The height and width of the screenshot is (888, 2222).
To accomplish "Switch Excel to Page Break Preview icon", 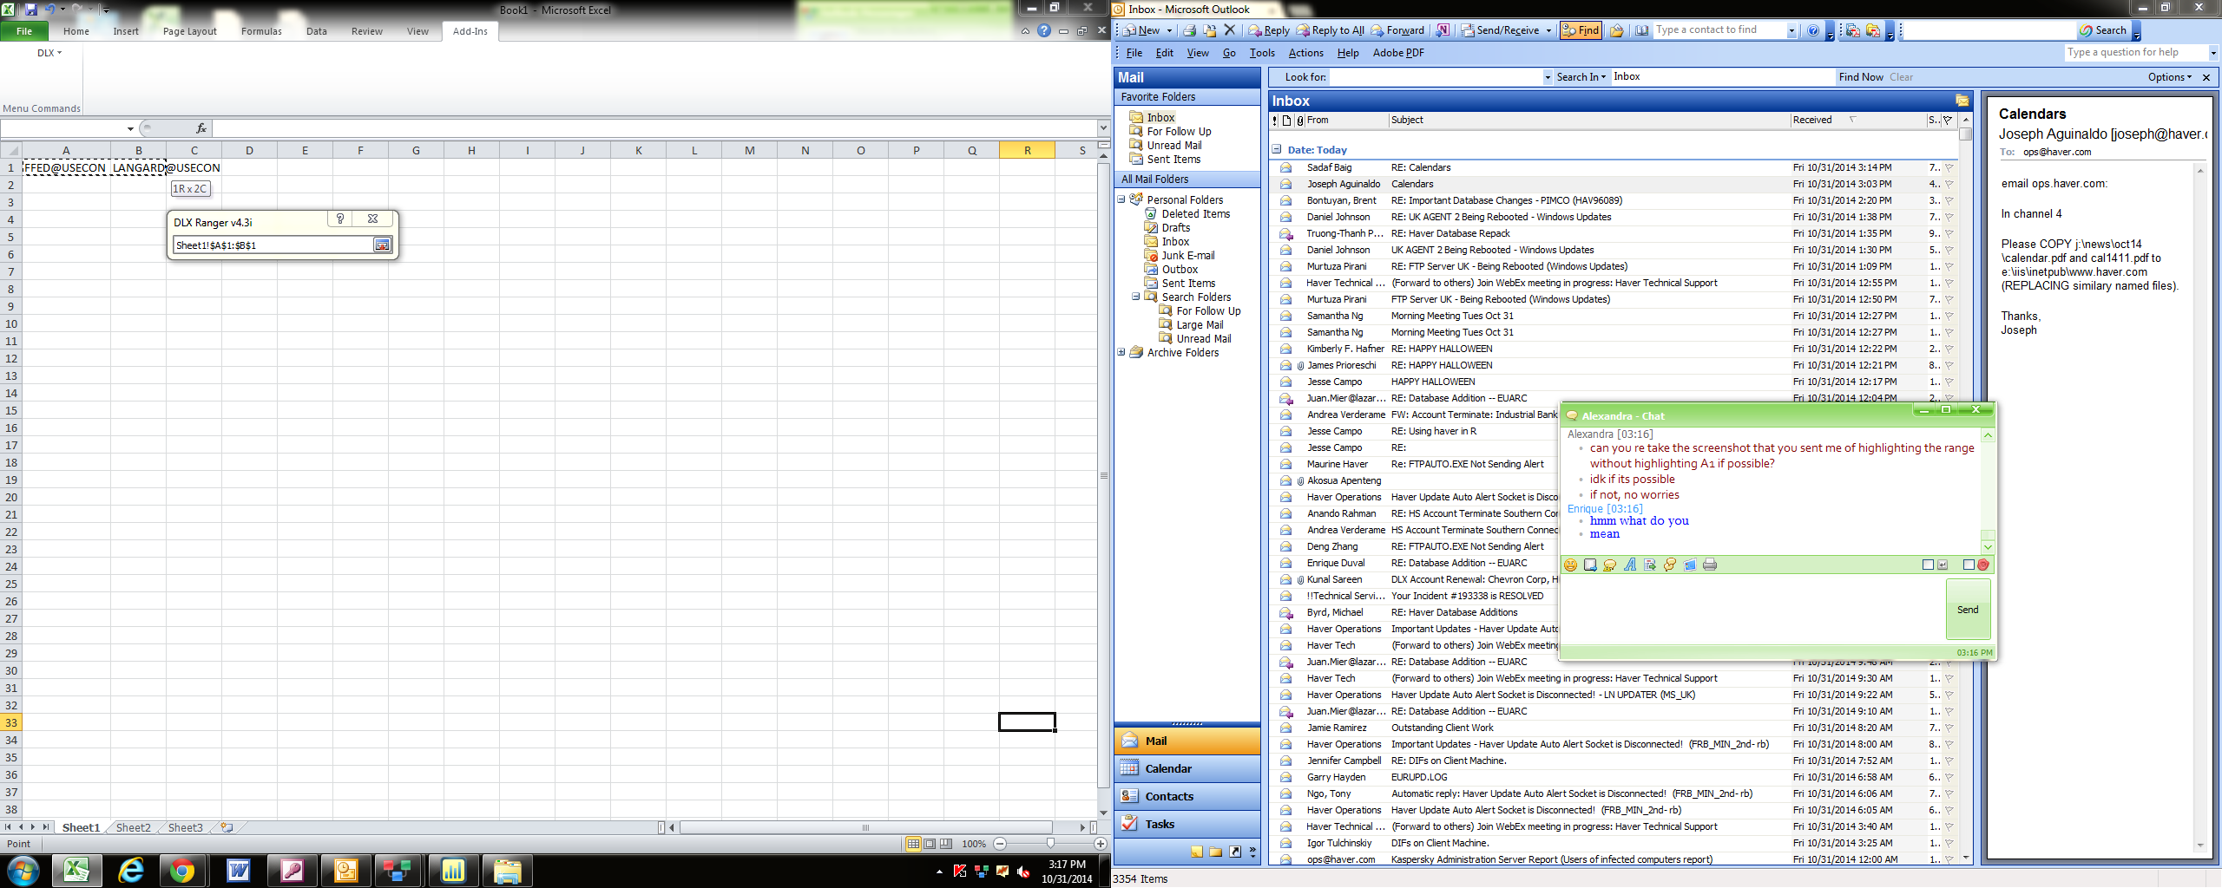I will 946,844.
